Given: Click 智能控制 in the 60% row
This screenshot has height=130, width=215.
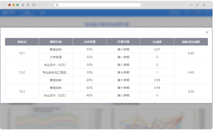Looking at the screenshot, I should pyautogui.click(x=56, y=88).
